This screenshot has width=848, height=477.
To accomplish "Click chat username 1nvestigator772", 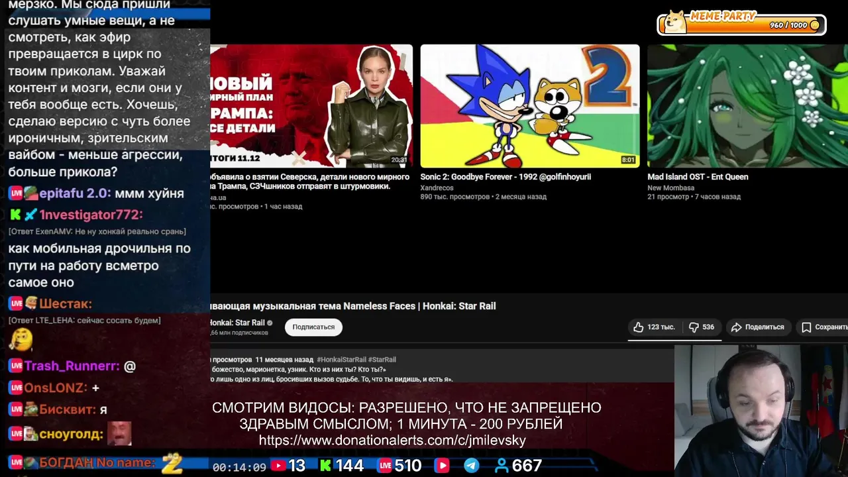I will 91,215.
